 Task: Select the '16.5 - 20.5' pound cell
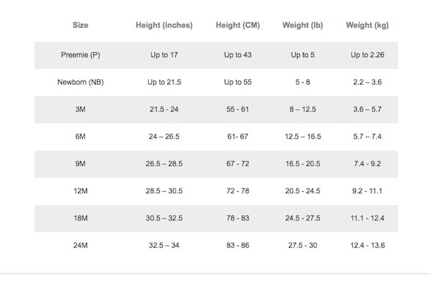pos(303,164)
